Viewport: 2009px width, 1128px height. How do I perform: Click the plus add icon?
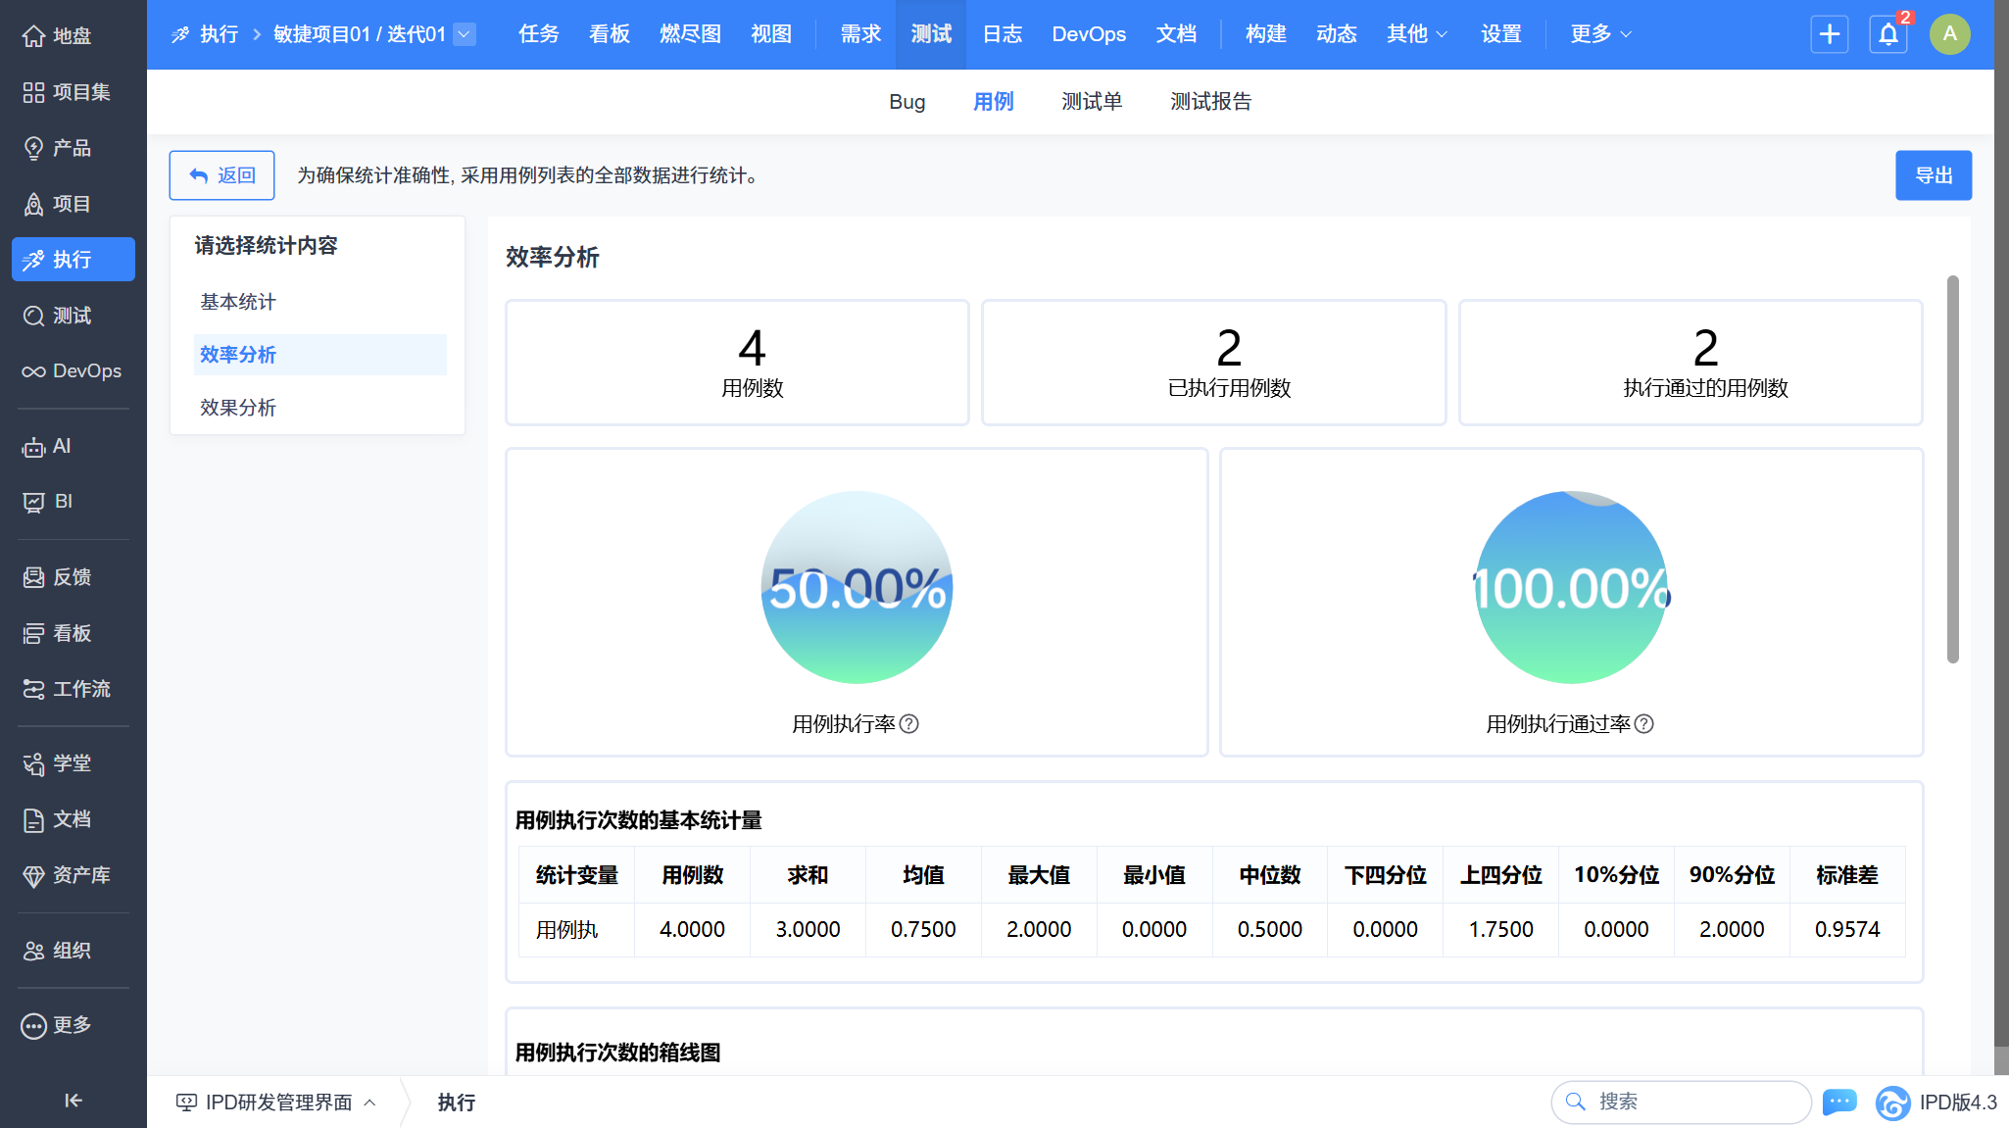[x=1829, y=34]
